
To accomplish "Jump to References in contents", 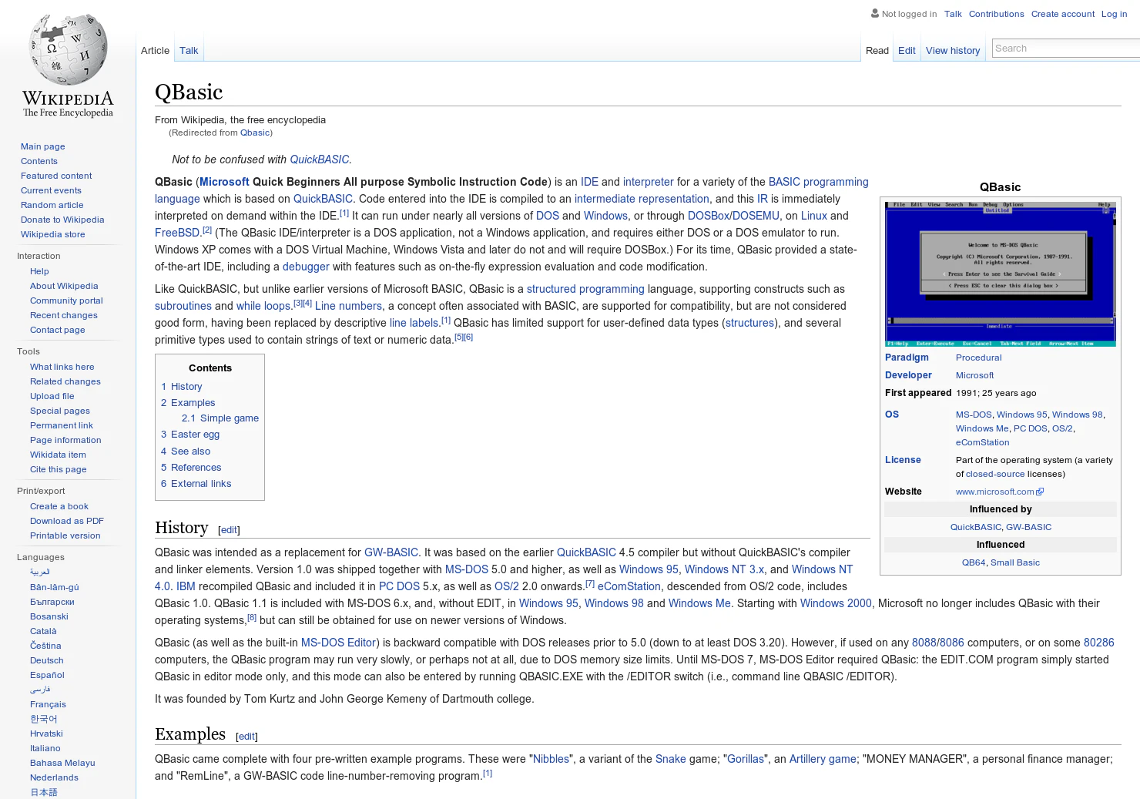I will (x=190, y=468).
